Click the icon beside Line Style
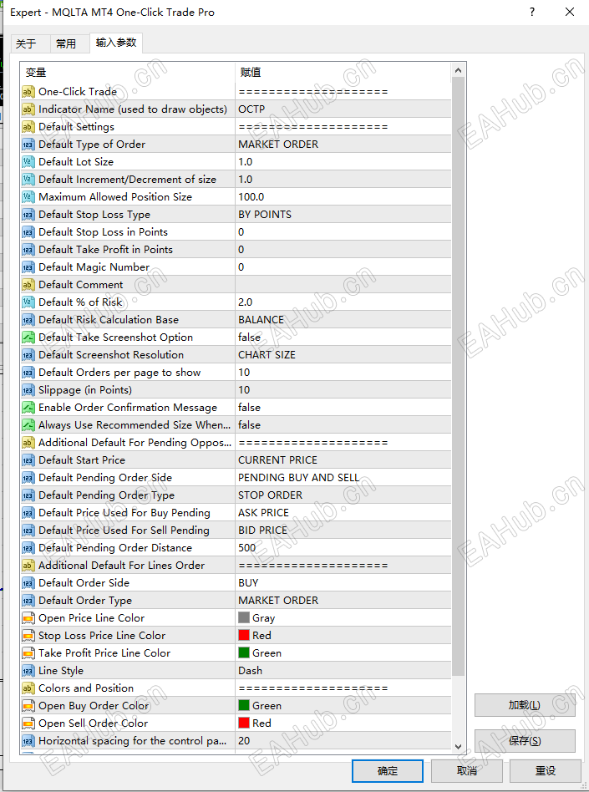This screenshot has width=589, height=792. tap(28, 671)
